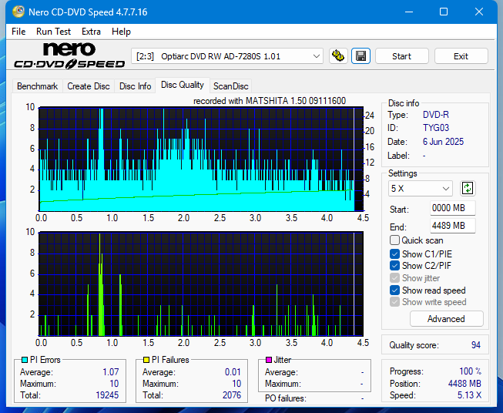Open the Run Test menu
Screen dimensions: 503x413
(53, 32)
